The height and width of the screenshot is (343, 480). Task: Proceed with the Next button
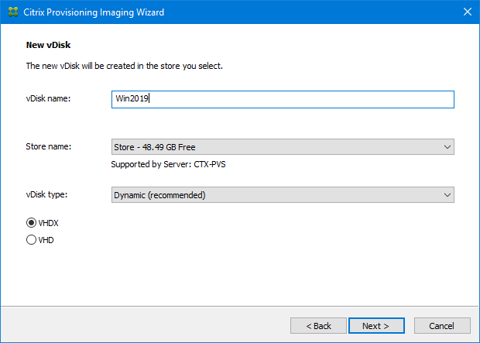[x=376, y=325]
